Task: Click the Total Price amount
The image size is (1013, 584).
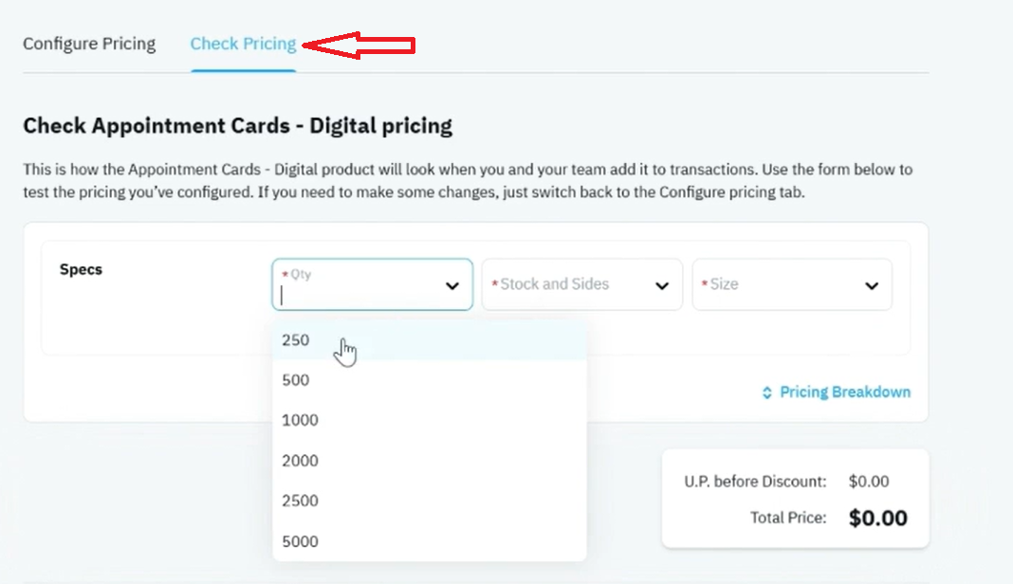Action: (878, 518)
